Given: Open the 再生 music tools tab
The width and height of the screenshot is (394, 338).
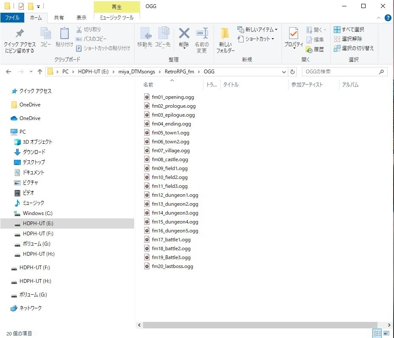Looking at the screenshot, I should click(117, 7).
